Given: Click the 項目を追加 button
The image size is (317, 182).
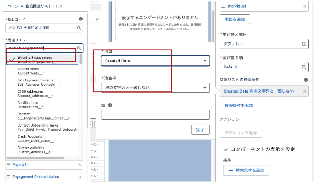Looking at the screenshot, I should (234, 18).
